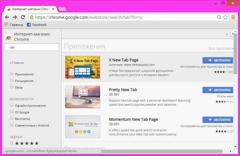Click the web store search field containing tab
The image size is (240, 156).
click(32, 47)
